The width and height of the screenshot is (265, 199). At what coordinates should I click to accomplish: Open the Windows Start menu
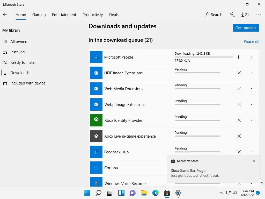coord(87,193)
